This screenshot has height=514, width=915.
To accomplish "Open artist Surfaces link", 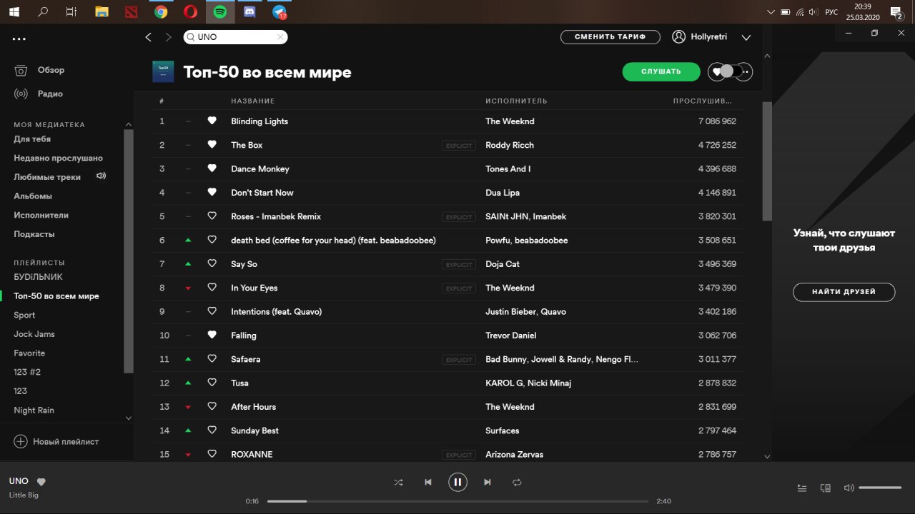I will click(x=502, y=430).
